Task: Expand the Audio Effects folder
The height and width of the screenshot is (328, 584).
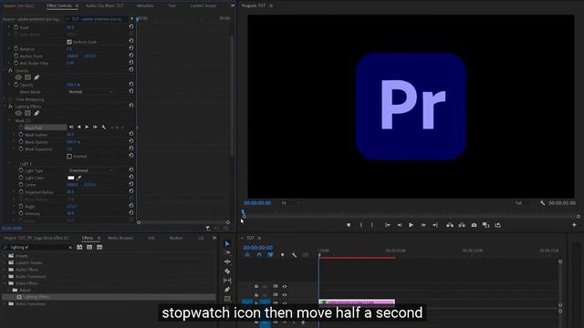Action: (5, 270)
